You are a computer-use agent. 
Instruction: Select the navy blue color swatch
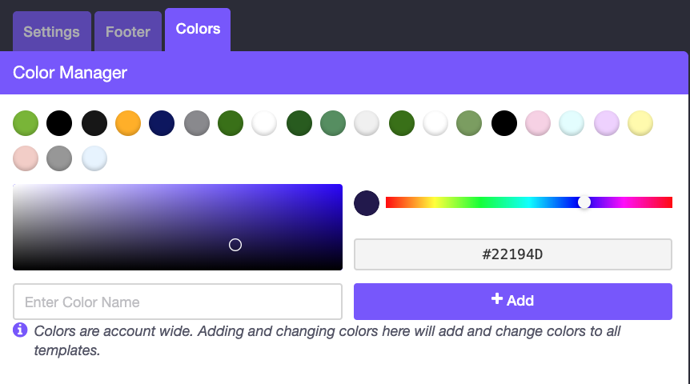[x=162, y=123]
